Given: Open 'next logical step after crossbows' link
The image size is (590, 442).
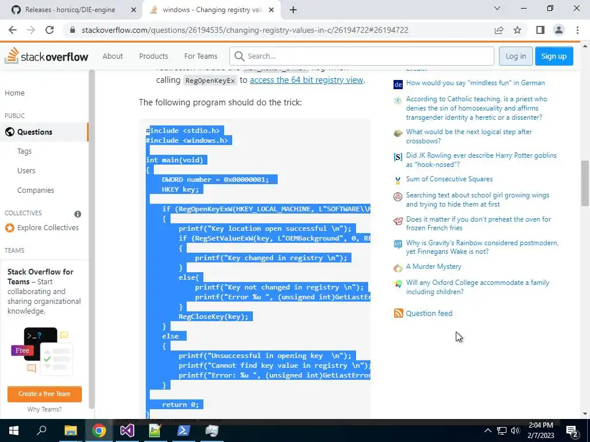Looking at the screenshot, I should [x=469, y=136].
